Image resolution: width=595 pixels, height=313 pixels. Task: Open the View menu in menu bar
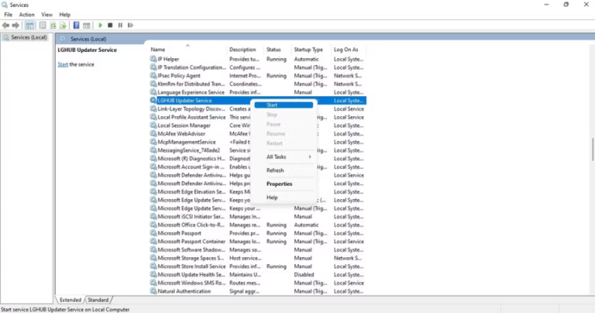click(x=46, y=15)
